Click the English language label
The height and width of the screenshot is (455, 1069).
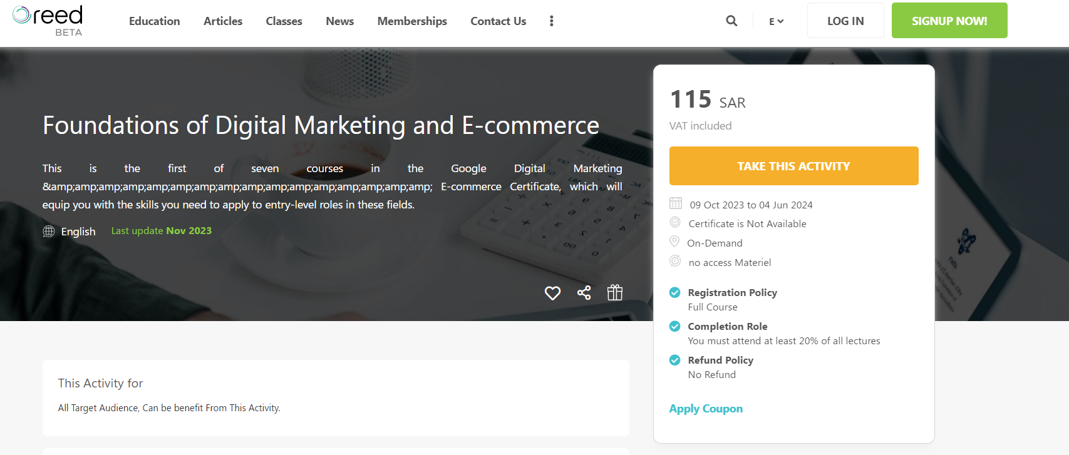(78, 232)
